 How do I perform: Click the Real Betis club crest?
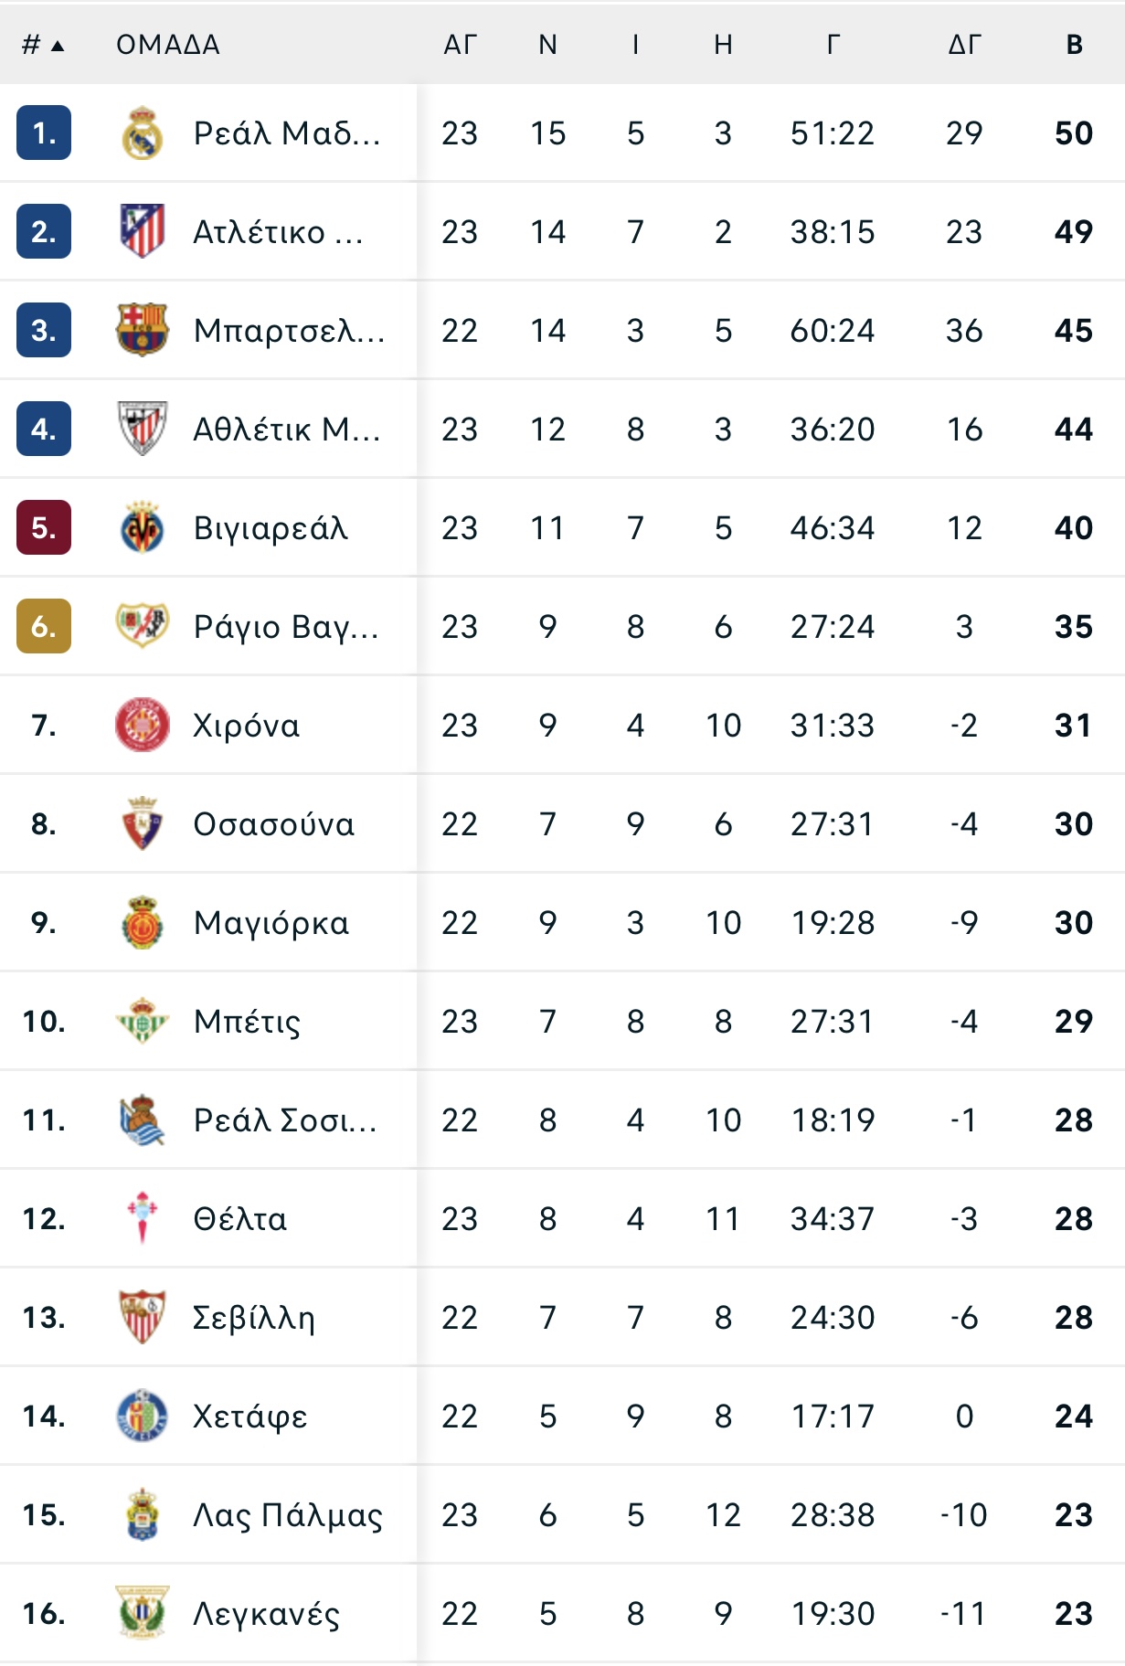pyautogui.click(x=143, y=1021)
